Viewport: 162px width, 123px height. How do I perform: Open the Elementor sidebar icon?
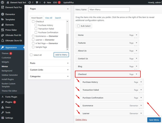coord(3,14)
